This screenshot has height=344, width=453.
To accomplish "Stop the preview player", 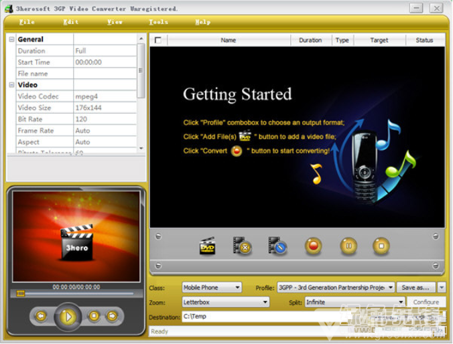I will 94,317.
